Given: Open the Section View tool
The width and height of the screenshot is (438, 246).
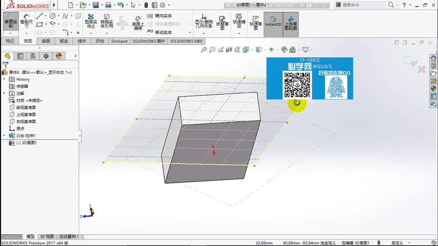Looking at the screenshot, I should click(x=229, y=49).
